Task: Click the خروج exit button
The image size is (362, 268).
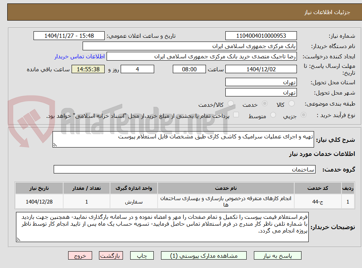Action: (80, 255)
